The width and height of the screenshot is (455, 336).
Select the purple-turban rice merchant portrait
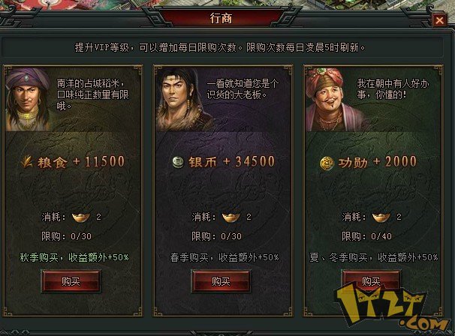29,100
